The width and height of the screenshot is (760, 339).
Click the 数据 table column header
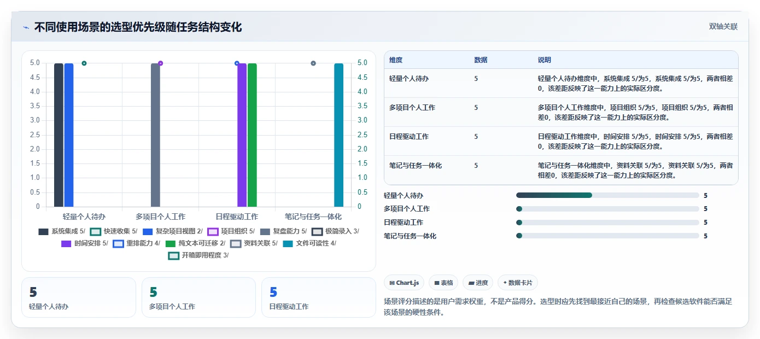(x=481, y=60)
